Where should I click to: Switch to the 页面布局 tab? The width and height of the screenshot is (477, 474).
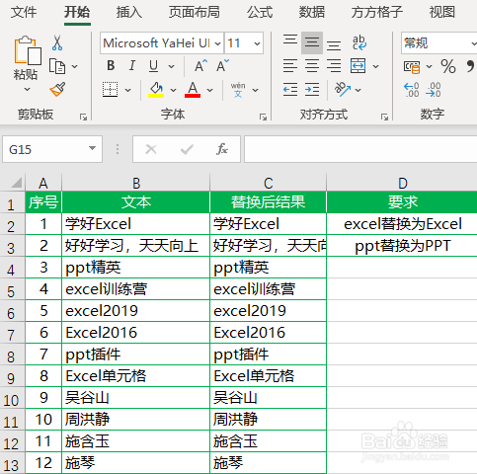[195, 13]
